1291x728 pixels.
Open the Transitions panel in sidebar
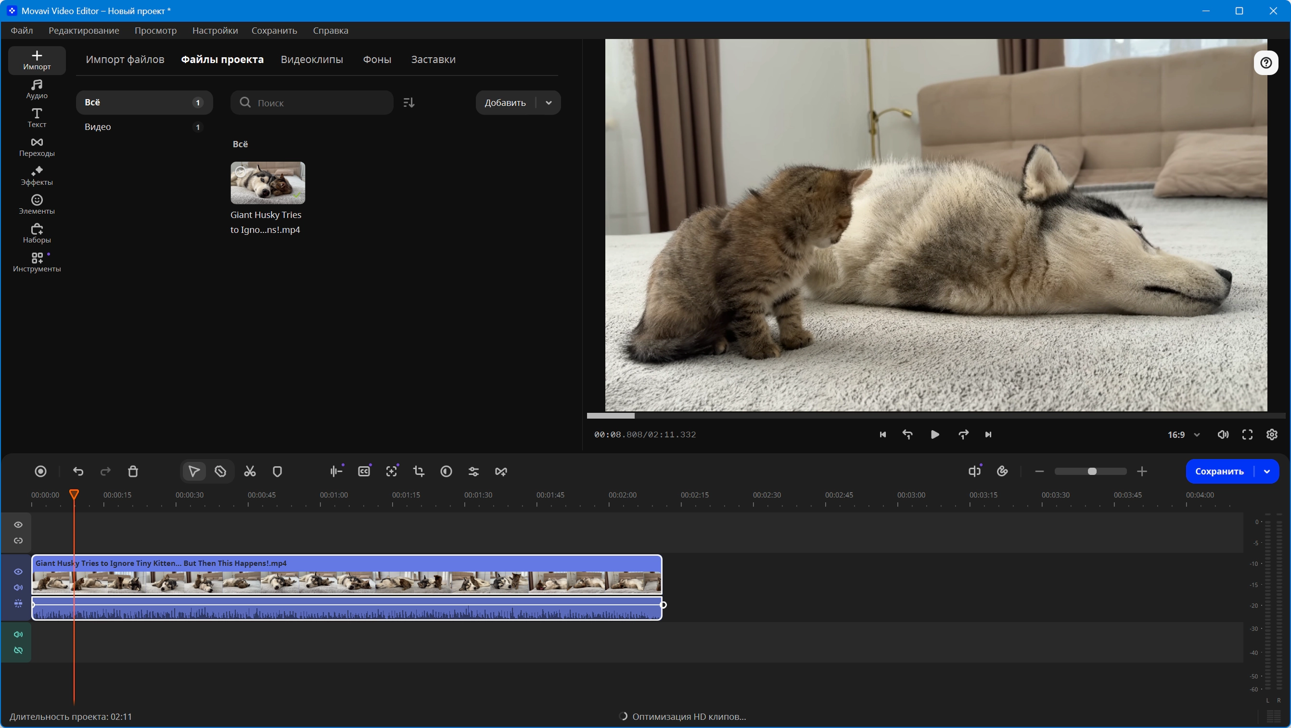click(37, 147)
